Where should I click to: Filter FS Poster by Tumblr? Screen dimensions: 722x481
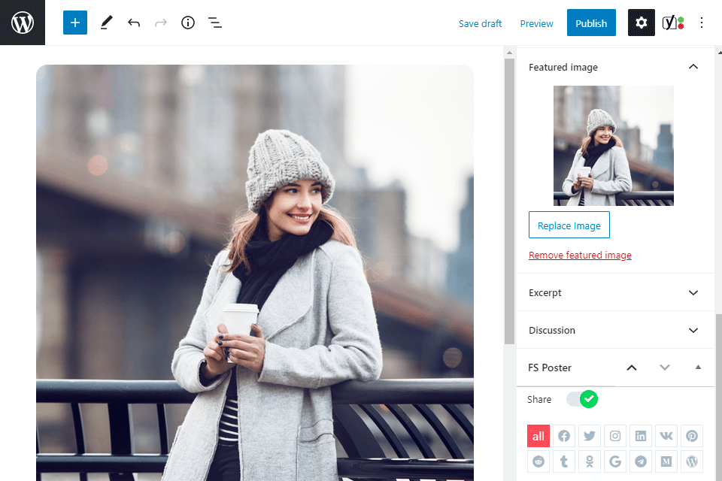564,461
